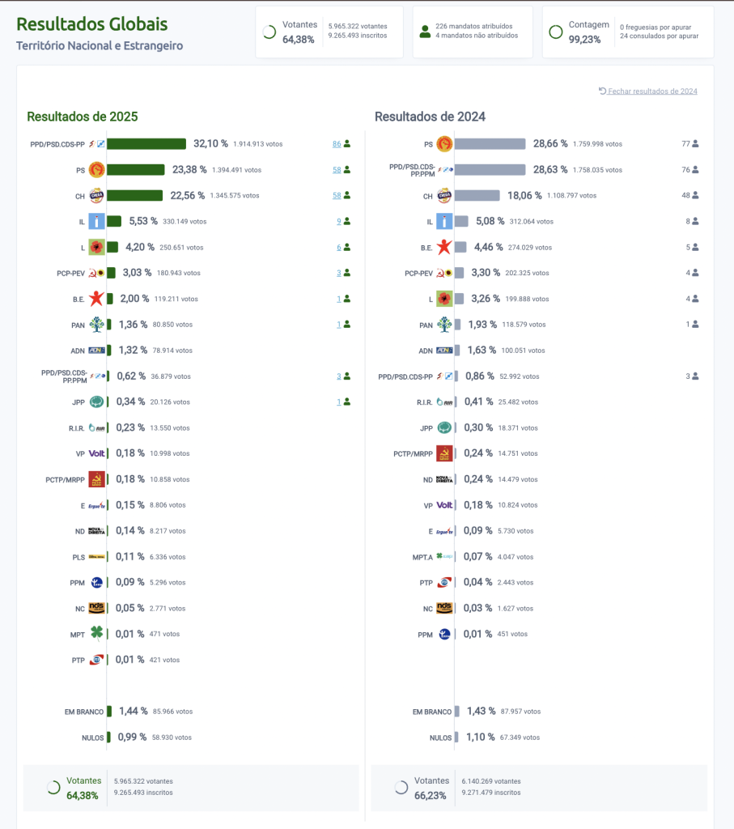Click the Contagem 99,23% progress circle
734x829 pixels.
(556, 32)
